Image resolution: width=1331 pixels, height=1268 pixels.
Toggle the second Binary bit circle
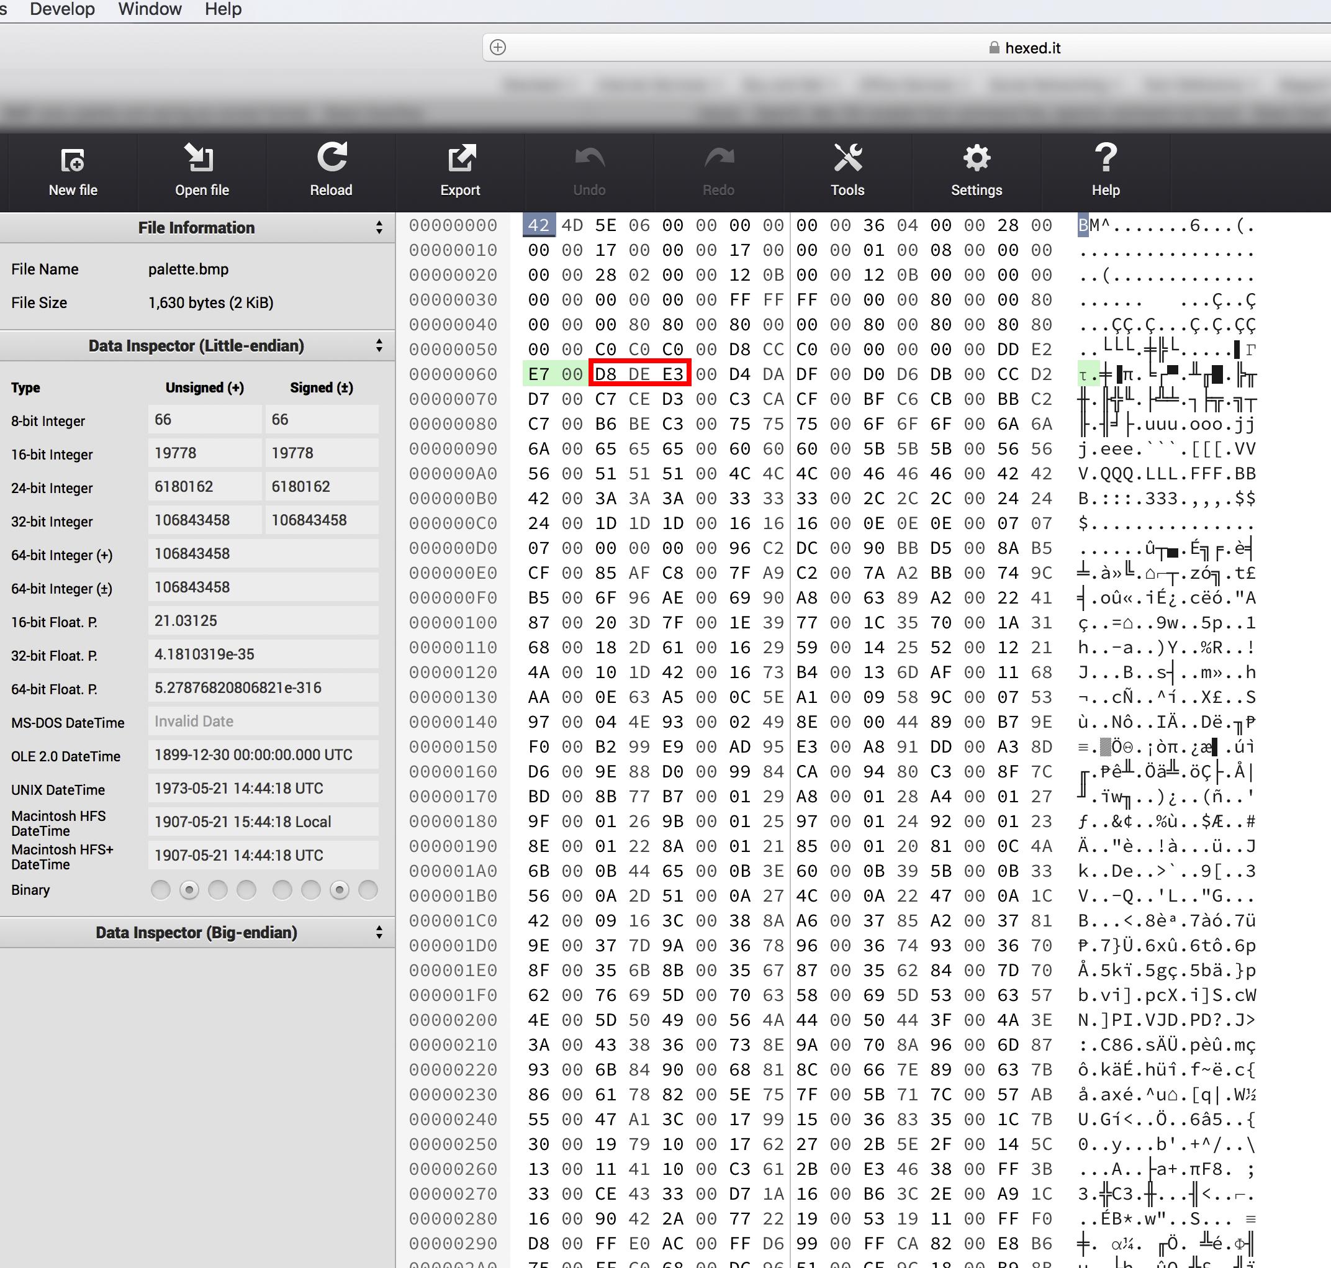[189, 890]
